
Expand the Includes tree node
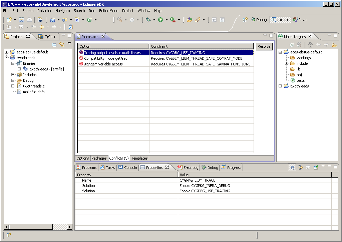click(x=13, y=75)
